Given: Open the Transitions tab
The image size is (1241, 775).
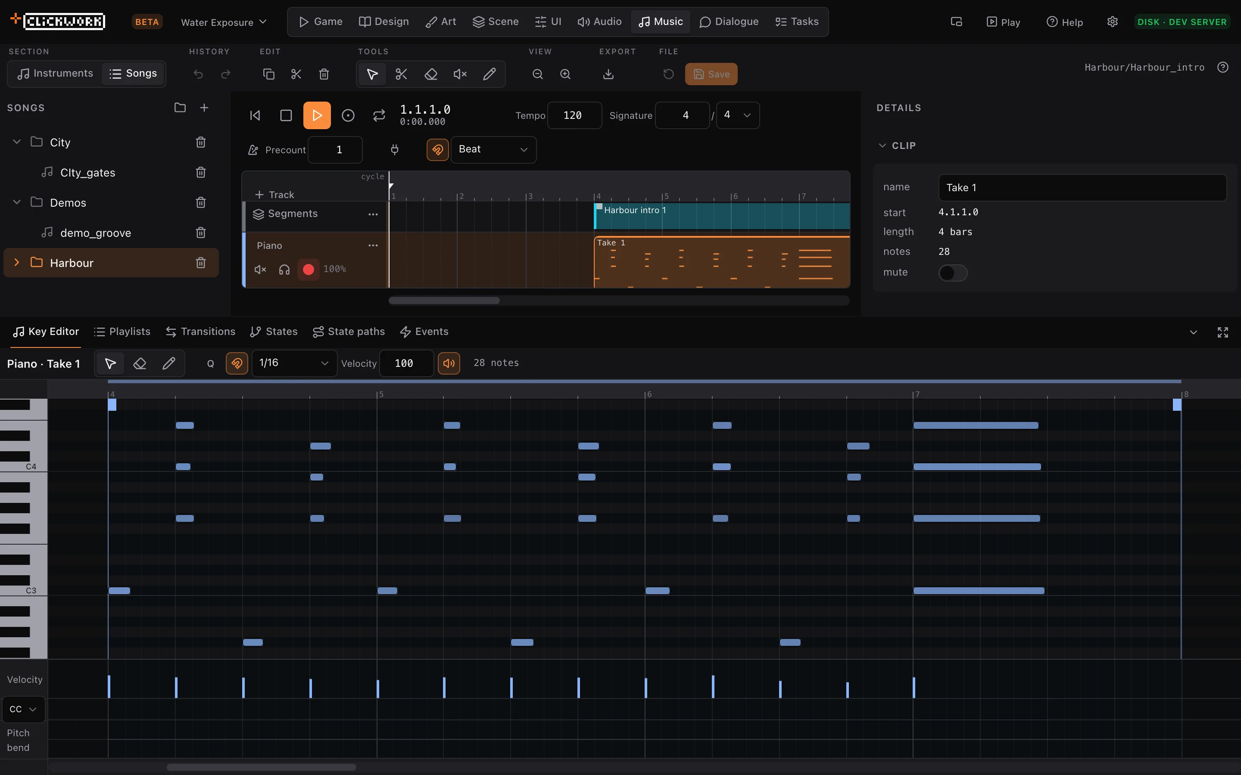Looking at the screenshot, I should (x=200, y=332).
